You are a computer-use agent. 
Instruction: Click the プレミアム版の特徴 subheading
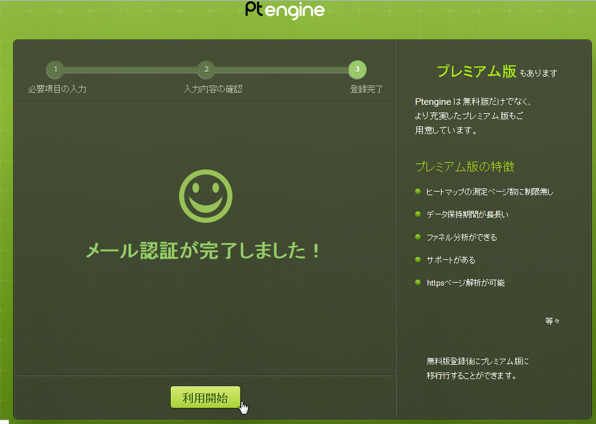tap(464, 167)
